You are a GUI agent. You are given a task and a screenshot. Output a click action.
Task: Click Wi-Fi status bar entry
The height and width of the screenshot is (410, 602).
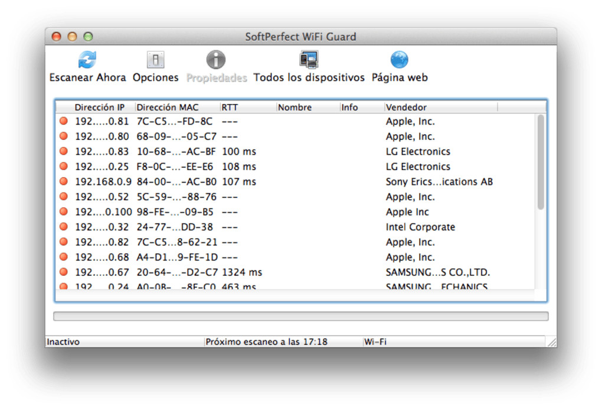pos(375,341)
